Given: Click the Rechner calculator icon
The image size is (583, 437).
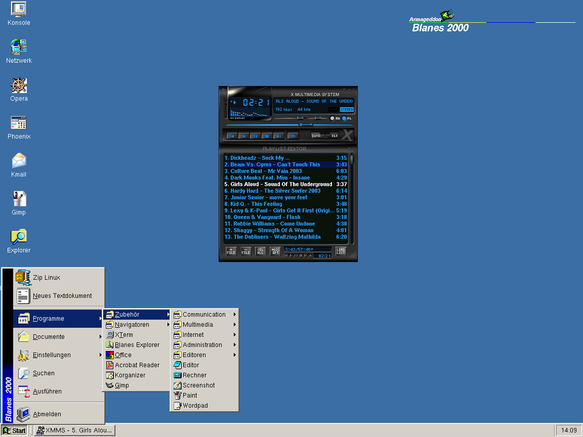Looking at the screenshot, I should [x=177, y=375].
